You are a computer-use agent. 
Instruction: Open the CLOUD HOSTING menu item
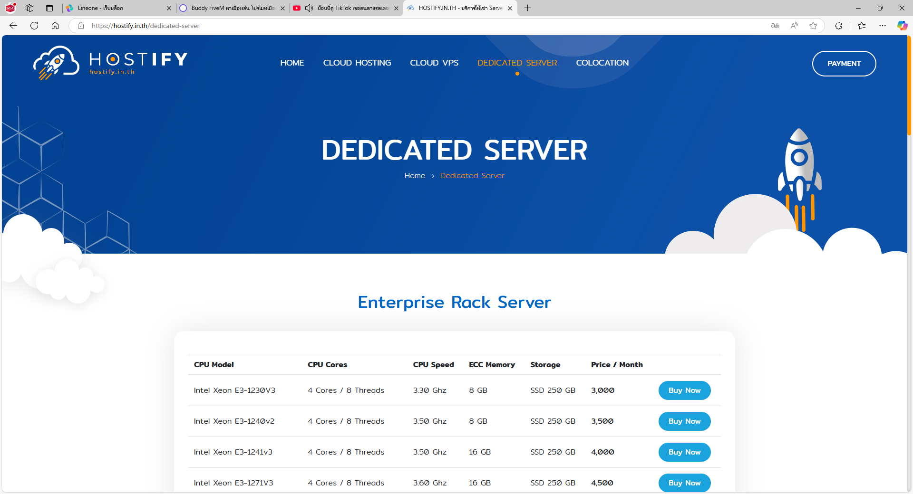[x=357, y=63]
